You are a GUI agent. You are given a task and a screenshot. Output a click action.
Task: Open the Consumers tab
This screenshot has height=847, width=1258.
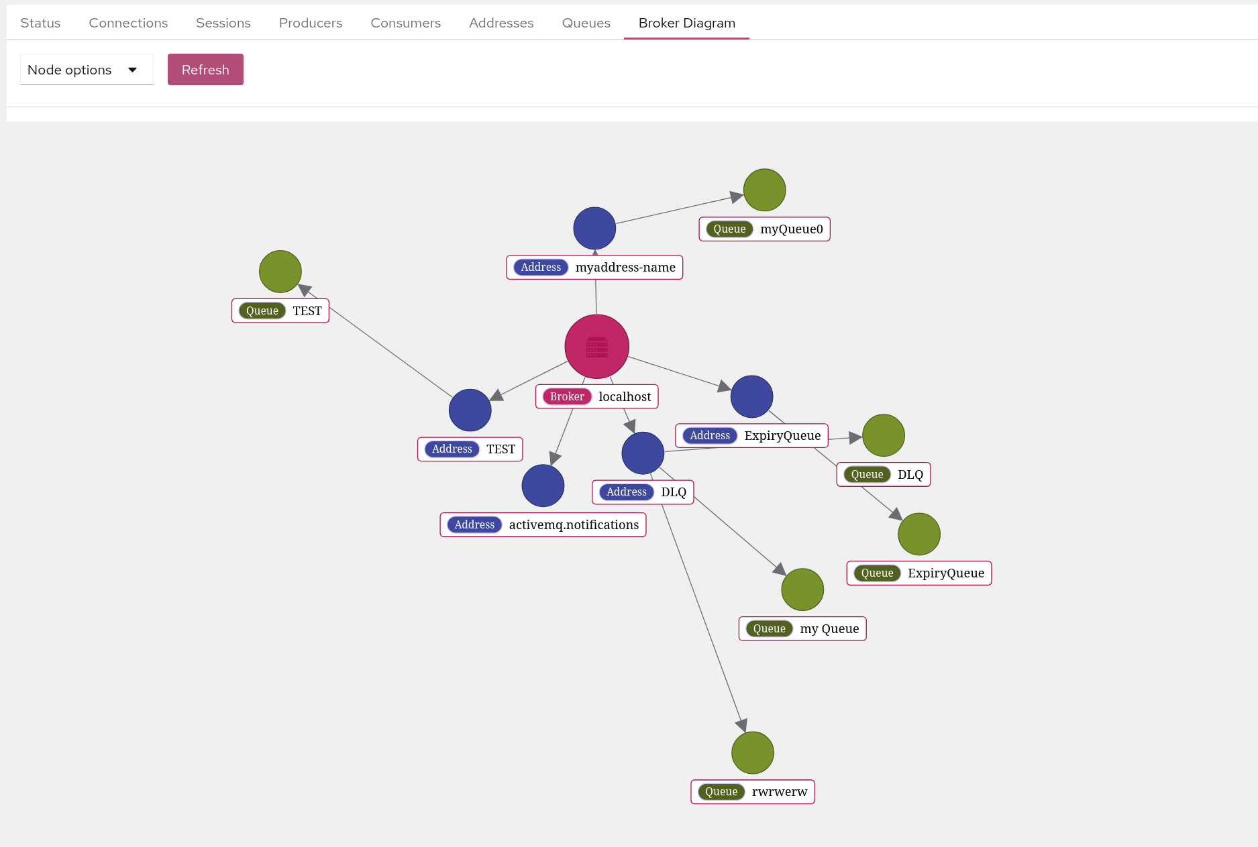tap(405, 23)
